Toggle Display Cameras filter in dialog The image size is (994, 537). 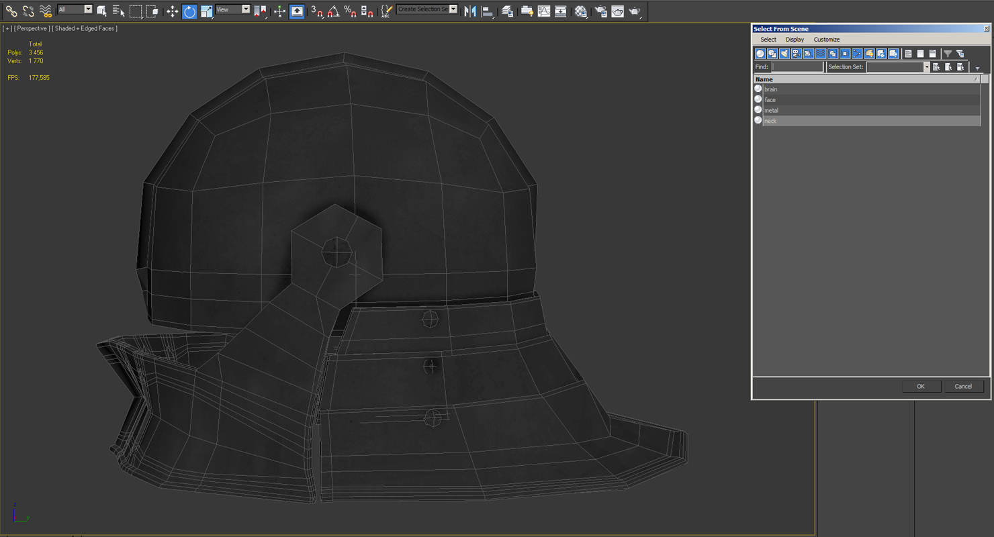pos(797,54)
